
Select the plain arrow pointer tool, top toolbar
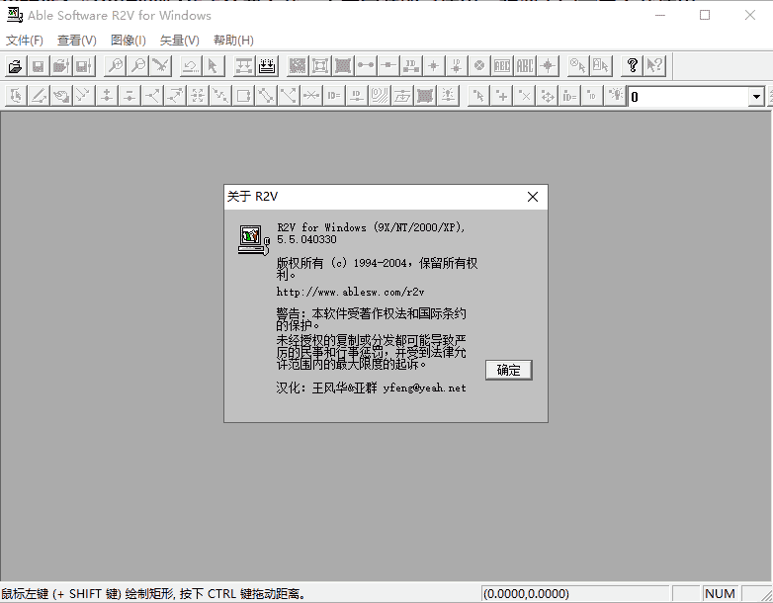pyautogui.click(x=214, y=65)
